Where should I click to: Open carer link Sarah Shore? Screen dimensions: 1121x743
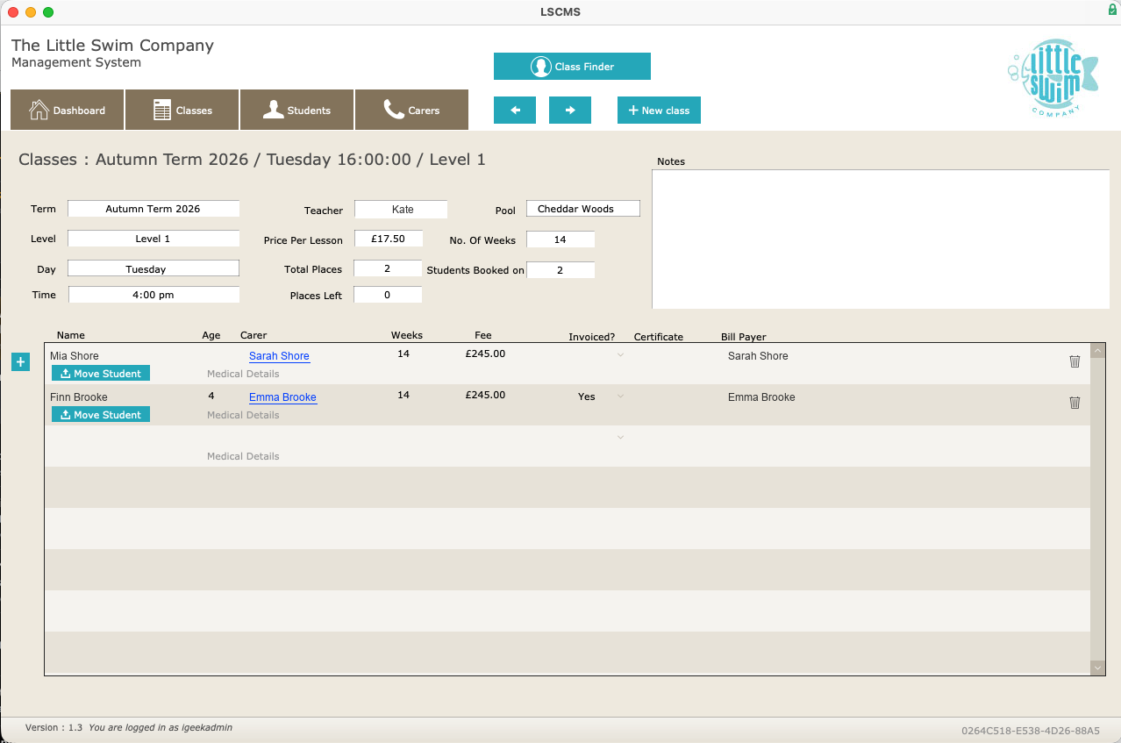(x=279, y=356)
